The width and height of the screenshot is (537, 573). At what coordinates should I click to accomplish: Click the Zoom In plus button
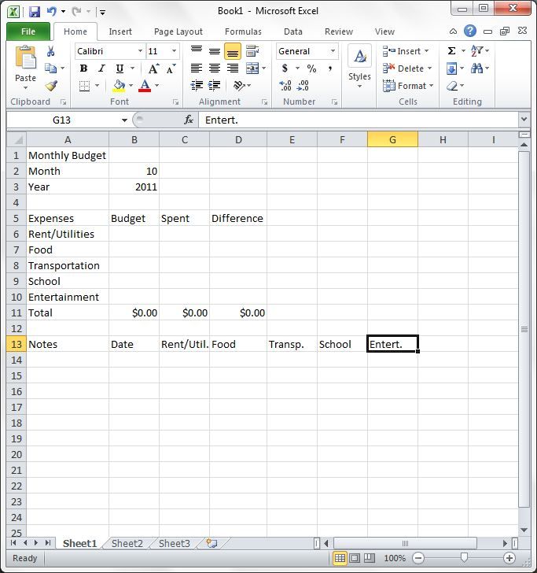pyautogui.click(x=509, y=558)
